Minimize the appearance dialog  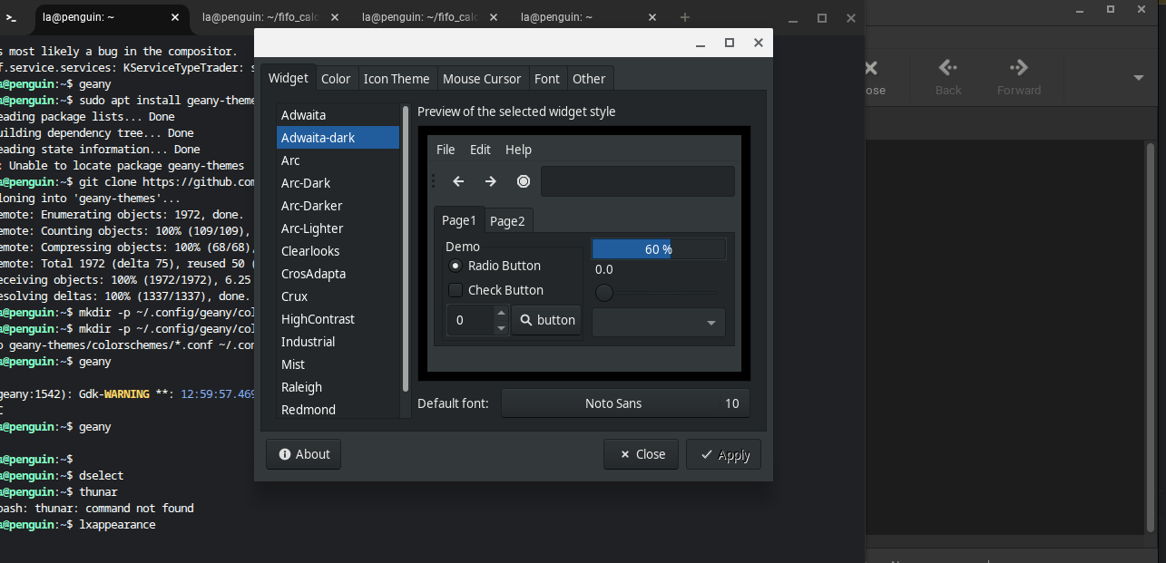click(x=701, y=43)
